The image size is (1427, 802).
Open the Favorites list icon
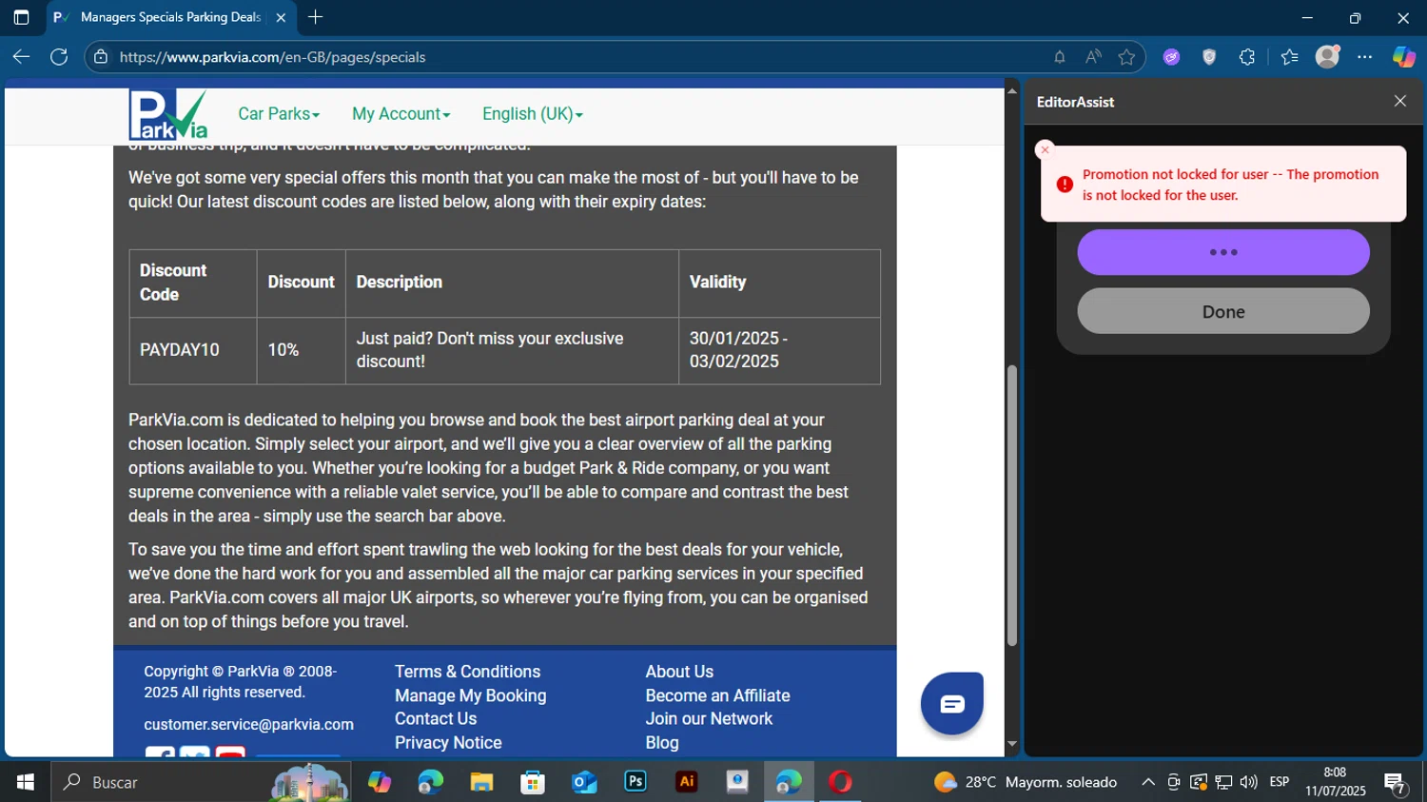pyautogui.click(x=1289, y=57)
